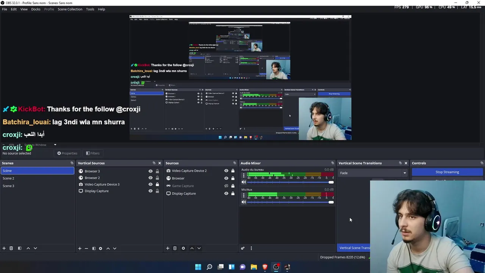Open Brave browser from taskbar

pos(265,267)
